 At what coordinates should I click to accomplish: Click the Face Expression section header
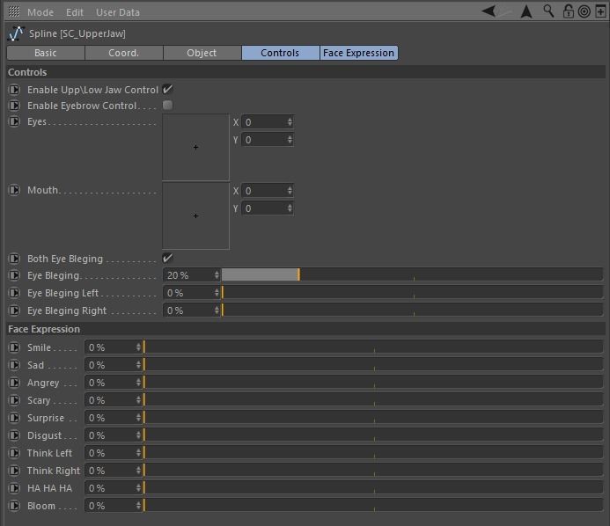305,329
